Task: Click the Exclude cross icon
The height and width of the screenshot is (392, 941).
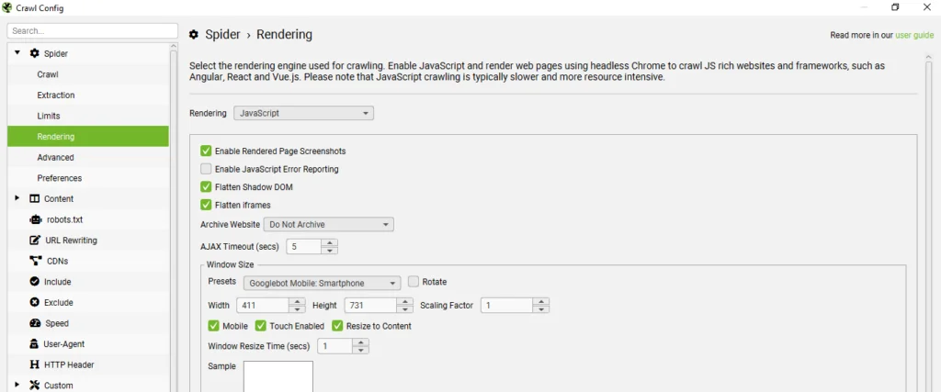Action: coord(35,302)
